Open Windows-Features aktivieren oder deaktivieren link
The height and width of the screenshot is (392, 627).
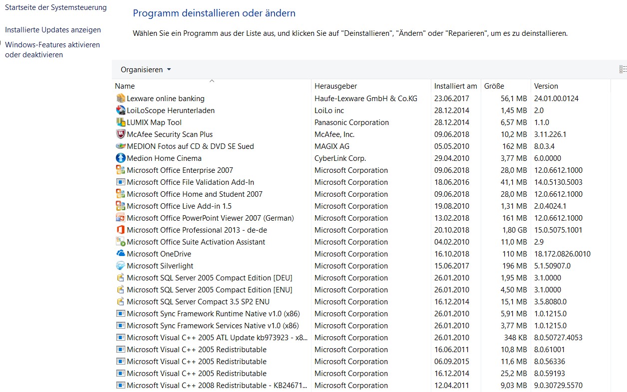(52, 50)
